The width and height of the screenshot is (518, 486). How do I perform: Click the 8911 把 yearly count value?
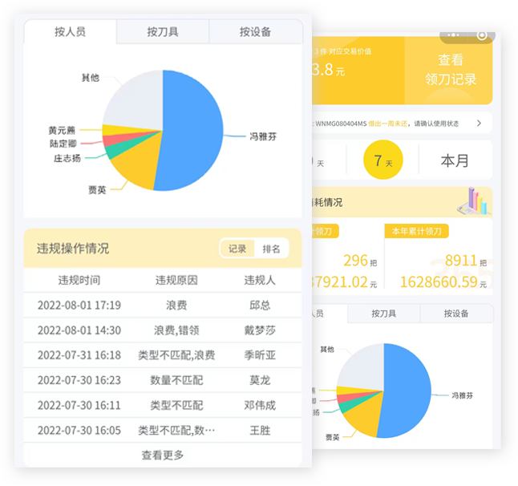[466, 261]
